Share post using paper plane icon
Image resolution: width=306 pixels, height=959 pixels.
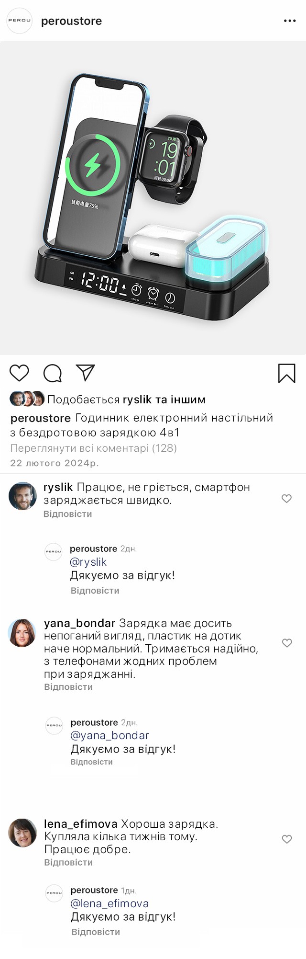[86, 373]
